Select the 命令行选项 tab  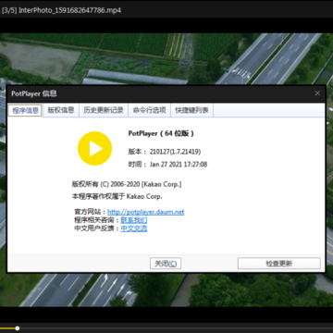149,110
